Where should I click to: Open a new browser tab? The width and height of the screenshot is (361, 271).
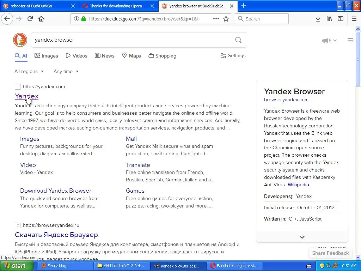pos(243,6)
